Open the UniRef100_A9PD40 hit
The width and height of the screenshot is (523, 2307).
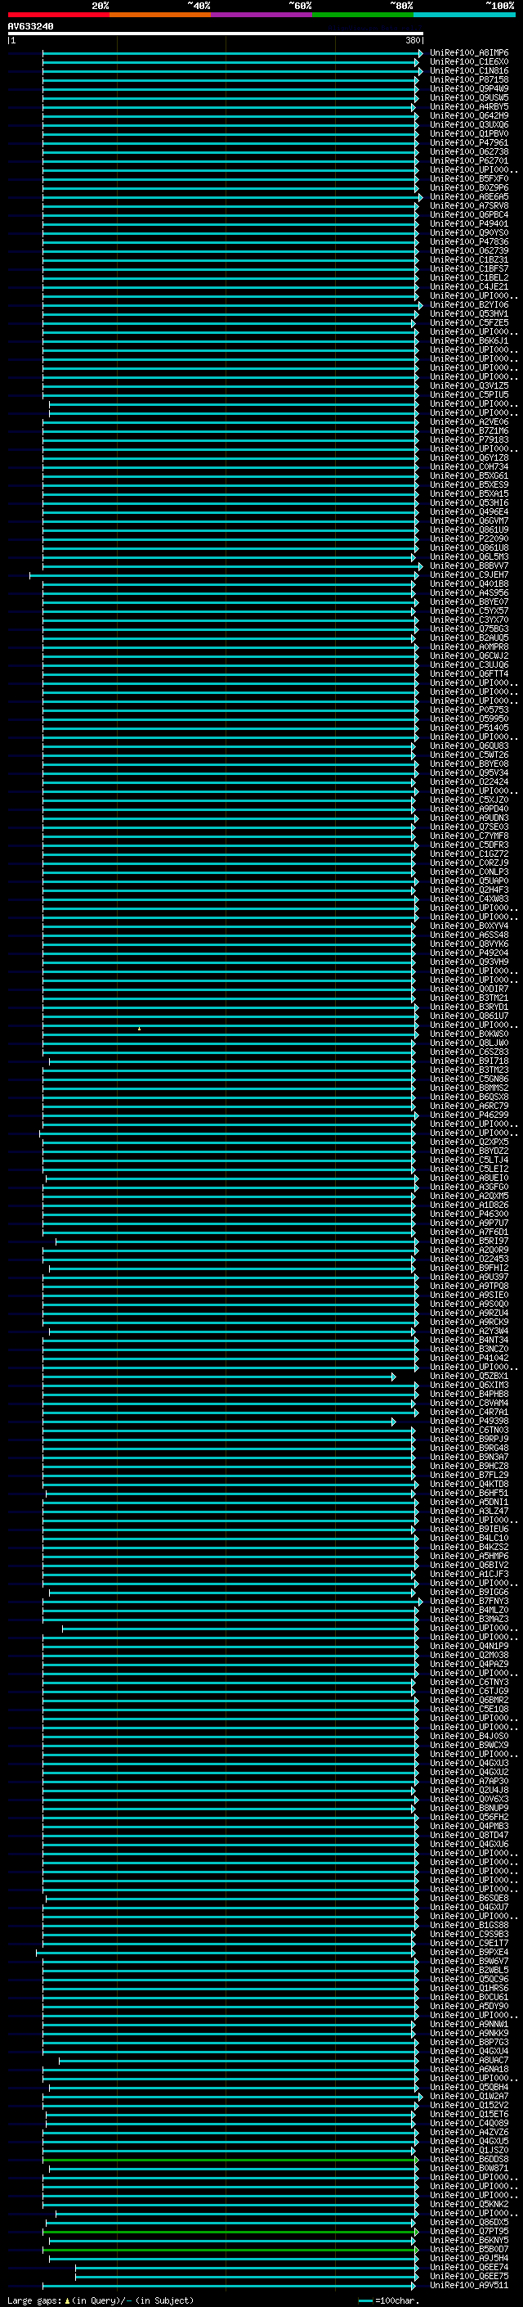pyautogui.click(x=468, y=809)
